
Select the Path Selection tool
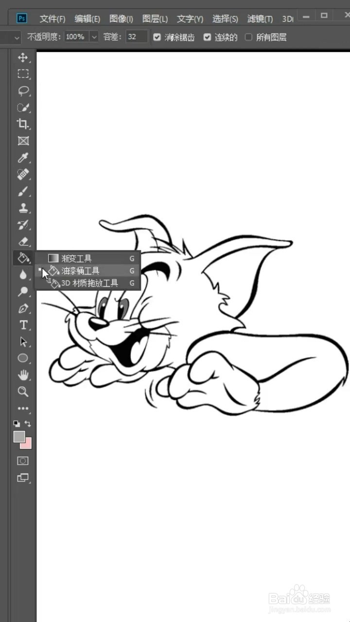pyautogui.click(x=23, y=342)
